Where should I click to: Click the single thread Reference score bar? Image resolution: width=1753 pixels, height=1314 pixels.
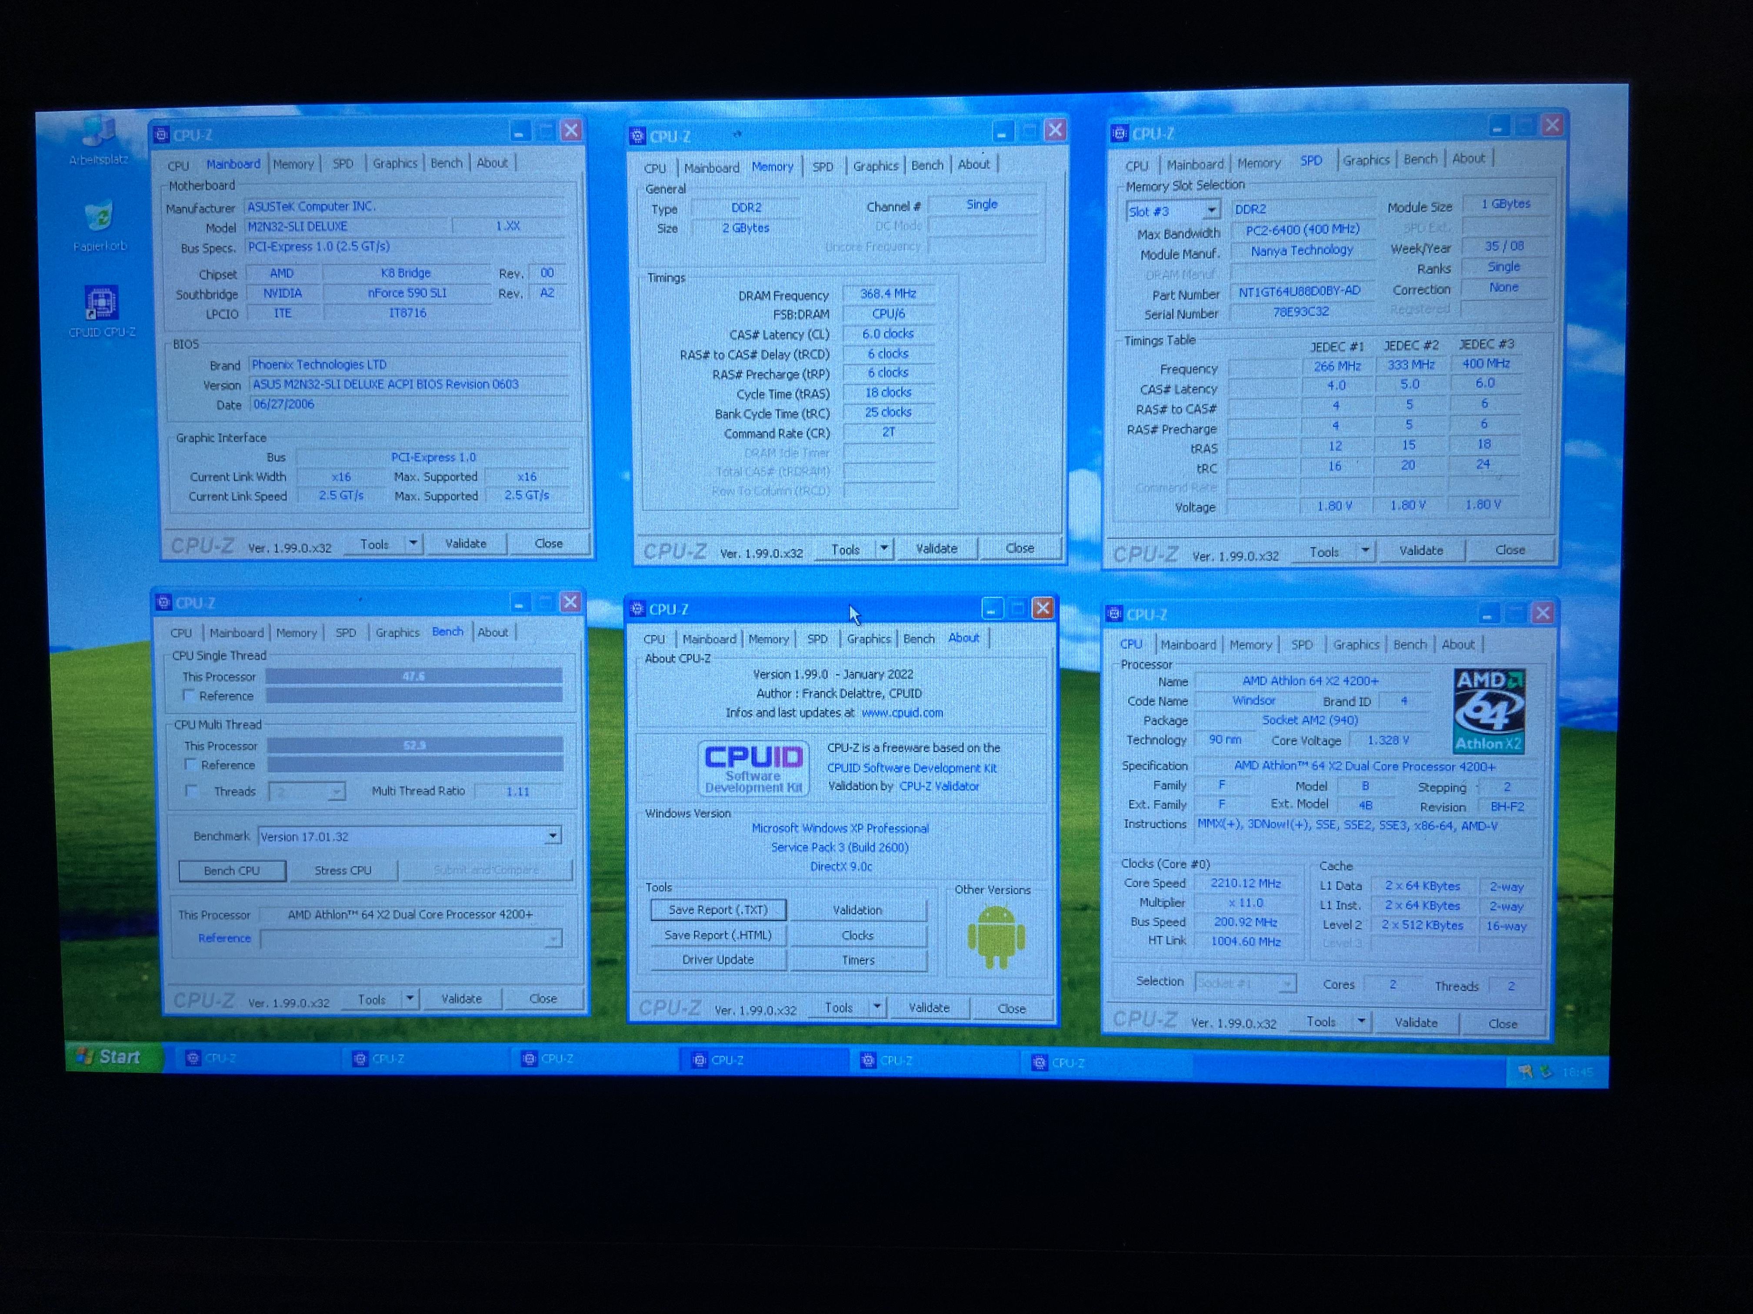click(x=413, y=695)
